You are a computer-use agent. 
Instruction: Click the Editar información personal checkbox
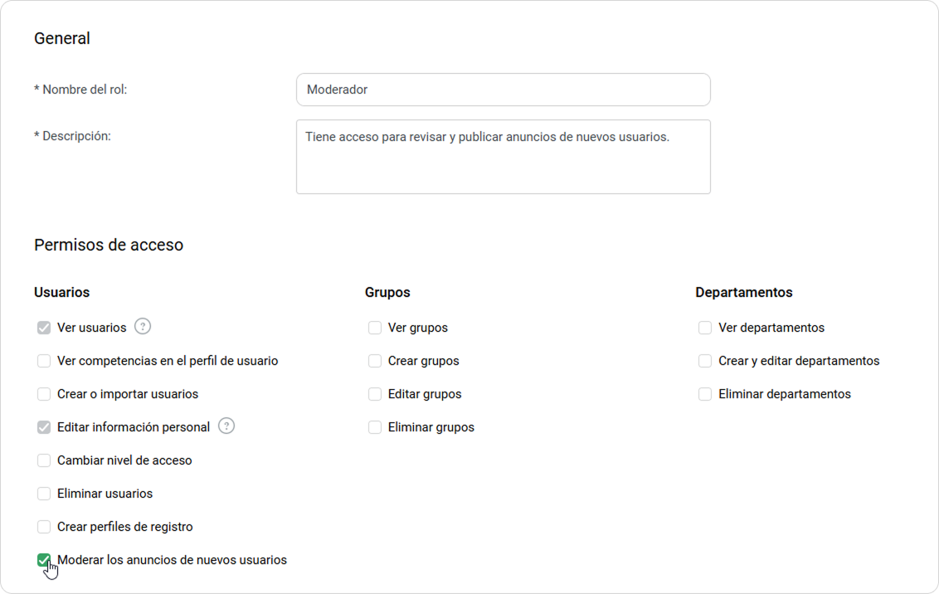point(44,427)
